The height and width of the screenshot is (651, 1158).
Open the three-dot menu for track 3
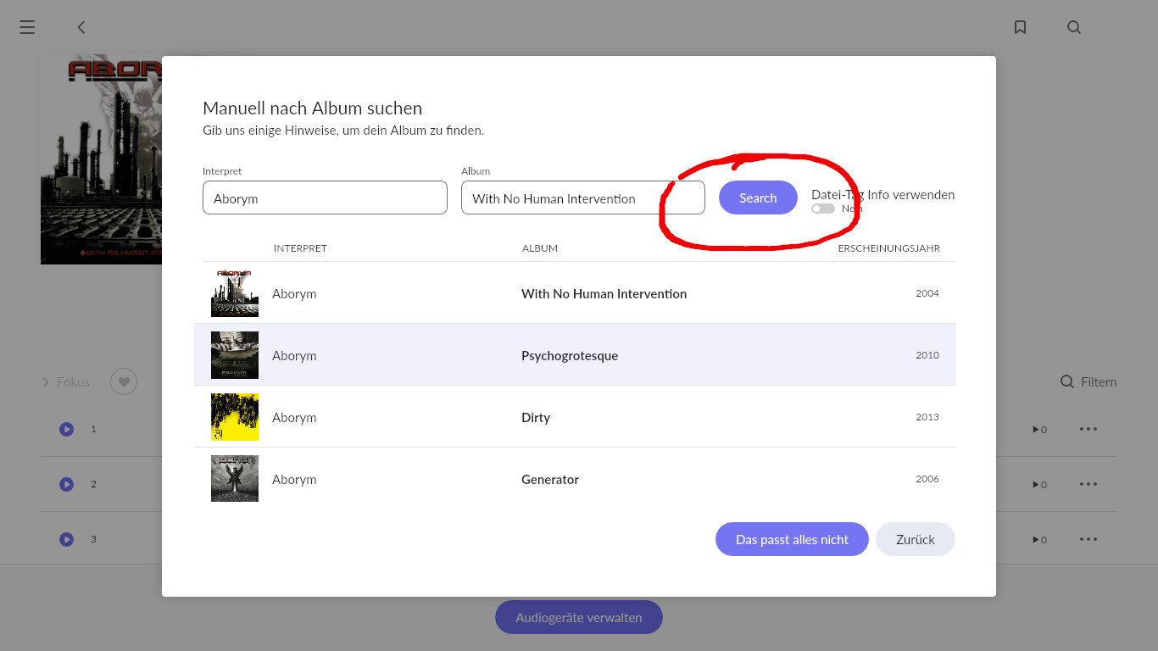click(1088, 539)
